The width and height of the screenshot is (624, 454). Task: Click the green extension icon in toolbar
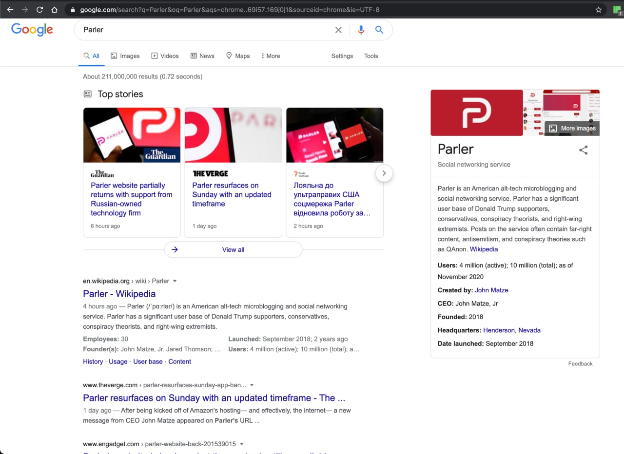617,10
